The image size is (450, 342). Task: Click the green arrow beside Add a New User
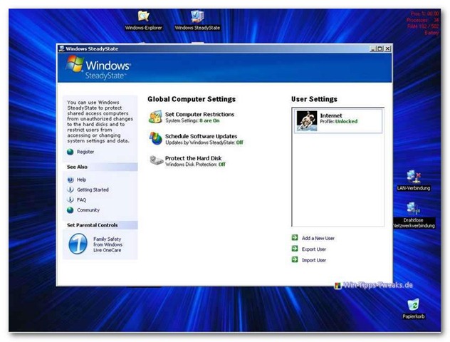click(295, 238)
